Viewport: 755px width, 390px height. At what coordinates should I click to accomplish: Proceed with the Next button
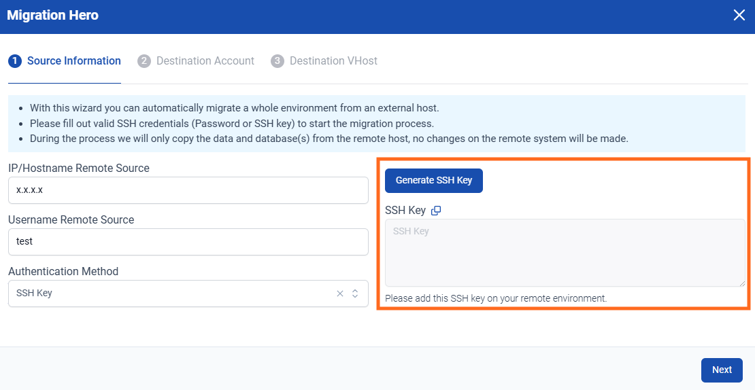coord(722,370)
